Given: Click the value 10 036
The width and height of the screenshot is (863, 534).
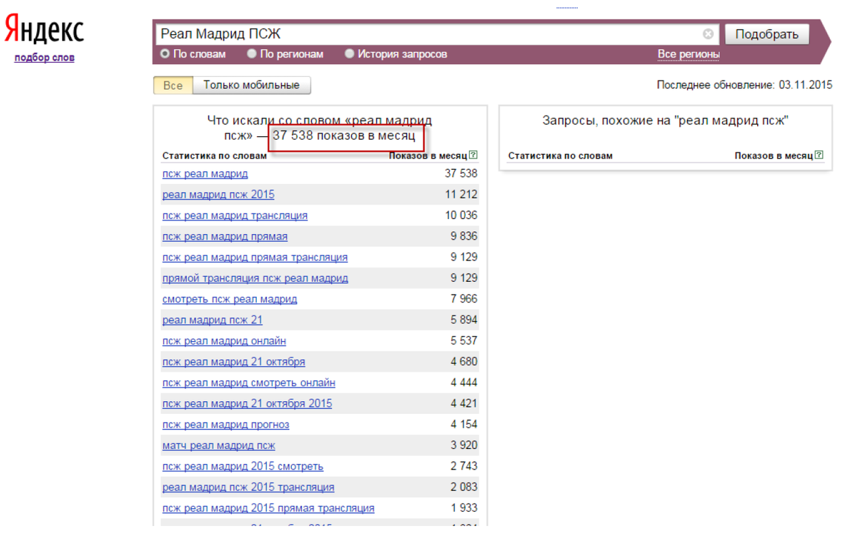Looking at the screenshot, I should [x=461, y=215].
